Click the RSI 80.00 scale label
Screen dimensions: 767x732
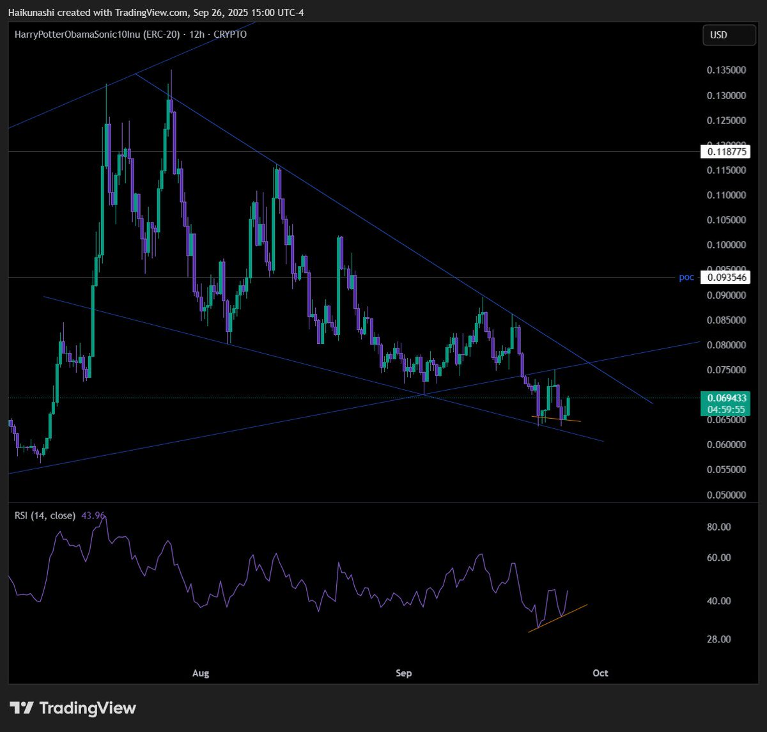[x=718, y=527]
